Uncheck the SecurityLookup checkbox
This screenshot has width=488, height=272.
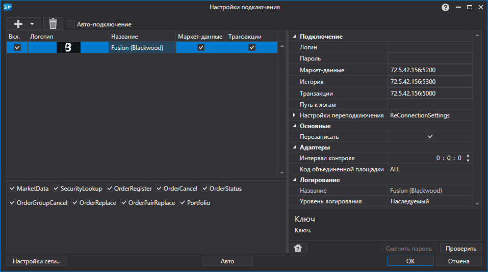pyautogui.click(x=56, y=188)
